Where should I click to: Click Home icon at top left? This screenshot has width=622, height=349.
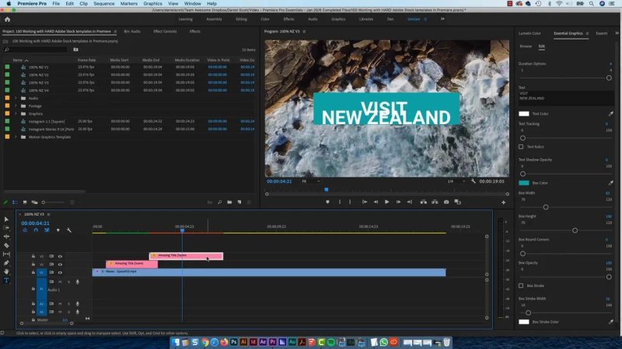(x=7, y=19)
